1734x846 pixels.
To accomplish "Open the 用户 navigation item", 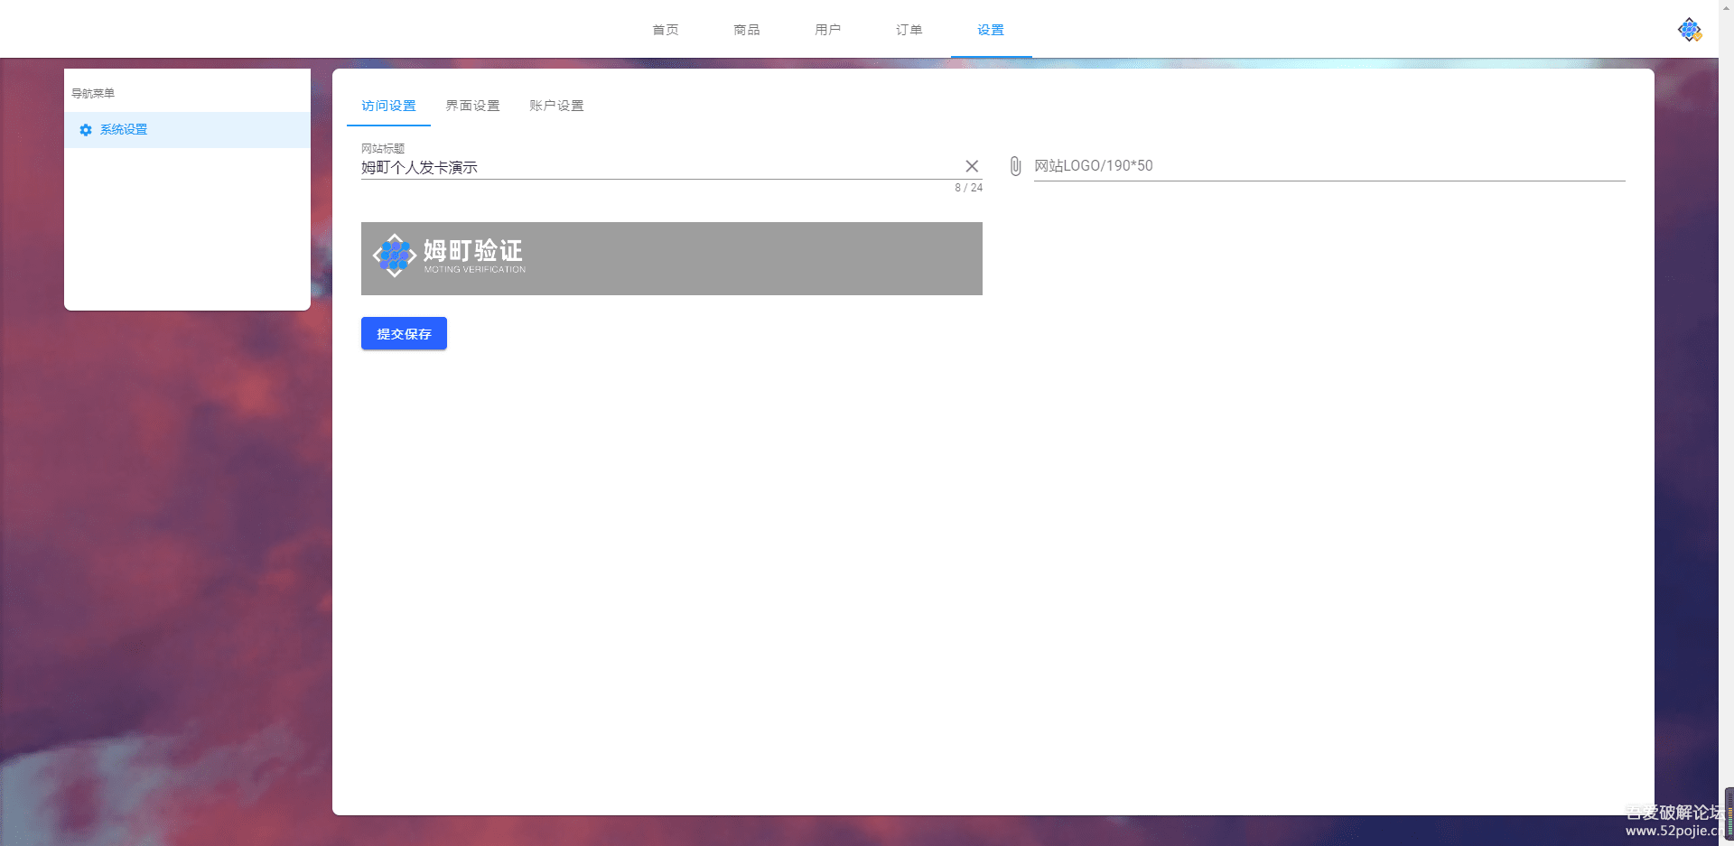I will 828,29.
